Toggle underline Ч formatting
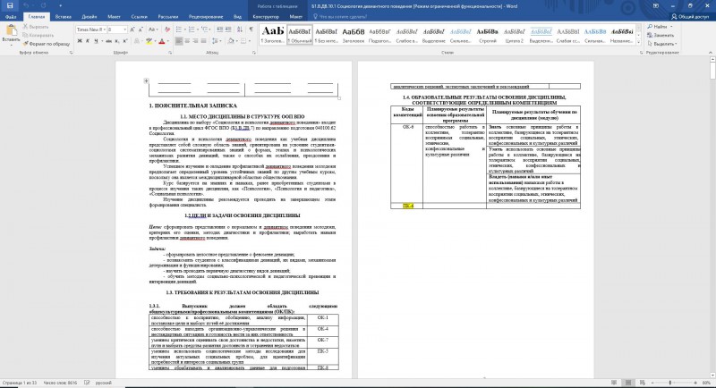 pos(96,41)
